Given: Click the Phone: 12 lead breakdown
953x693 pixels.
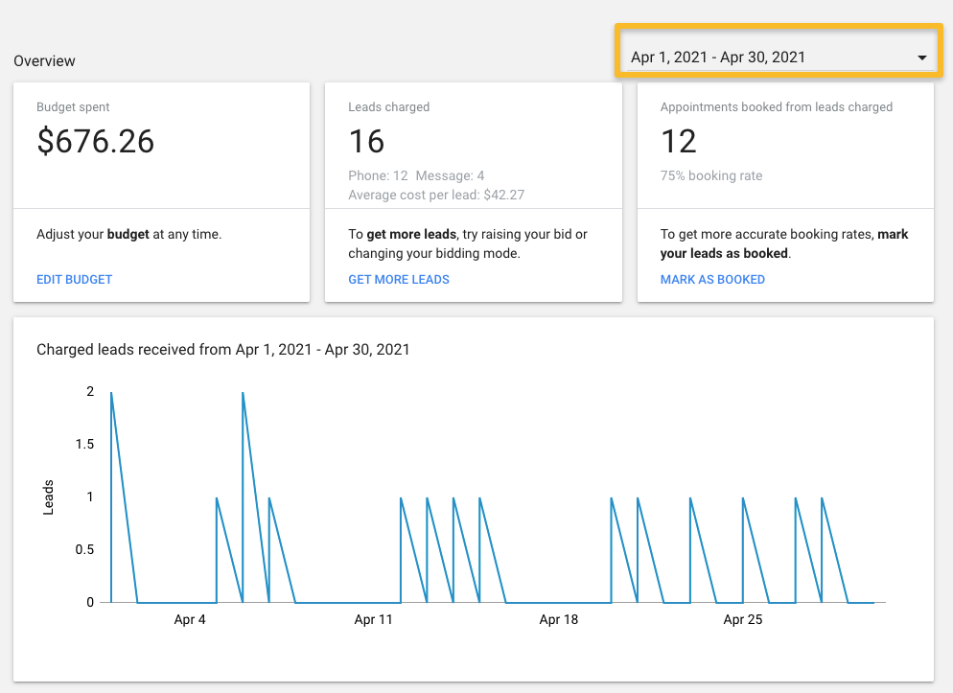Looking at the screenshot, I should click(x=378, y=176).
